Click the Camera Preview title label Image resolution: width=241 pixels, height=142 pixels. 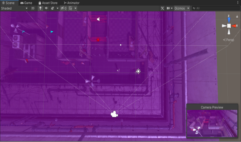[212, 107]
